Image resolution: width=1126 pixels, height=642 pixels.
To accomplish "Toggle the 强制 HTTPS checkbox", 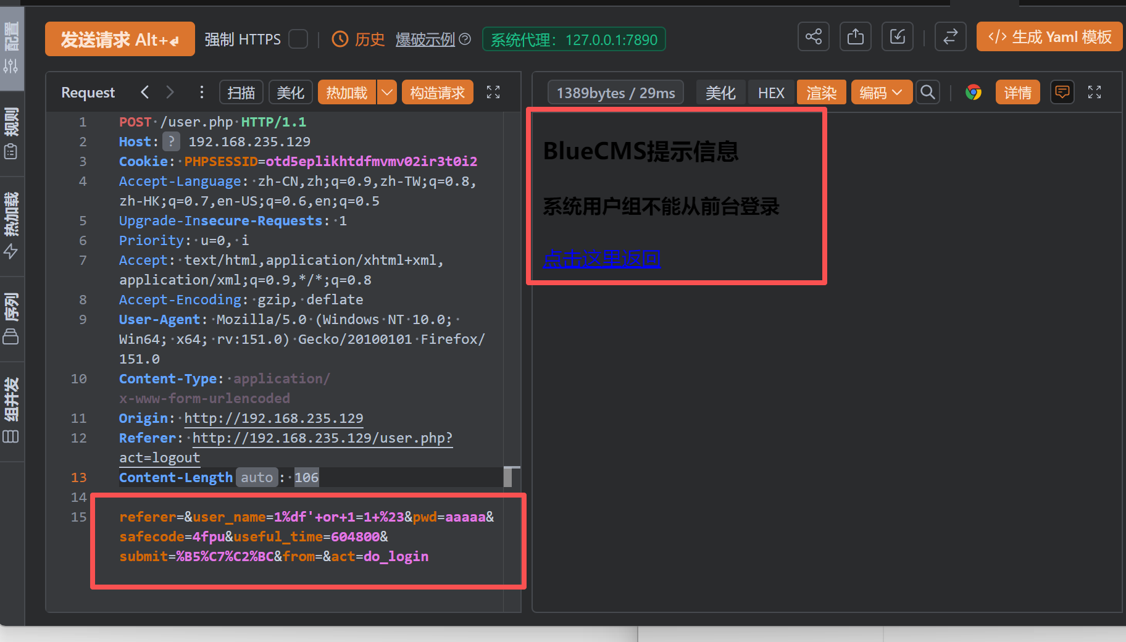I will [299, 40].
